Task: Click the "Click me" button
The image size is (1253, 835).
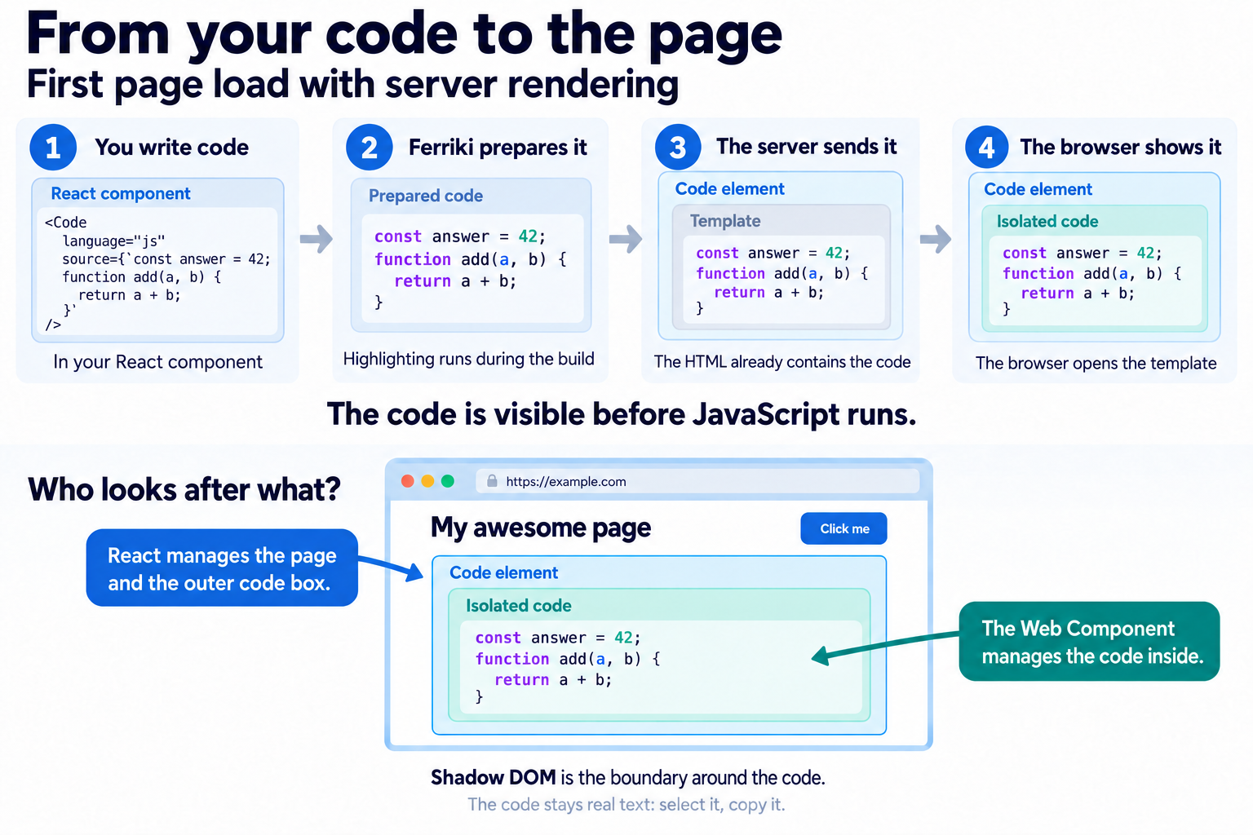Action: tap(843, 528)
